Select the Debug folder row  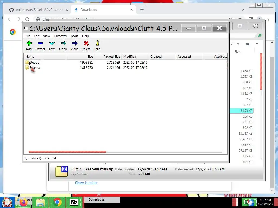[x=125, y=63]
